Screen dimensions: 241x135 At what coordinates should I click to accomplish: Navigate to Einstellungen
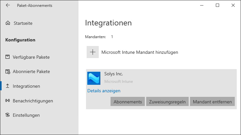(x=26, y=115)
